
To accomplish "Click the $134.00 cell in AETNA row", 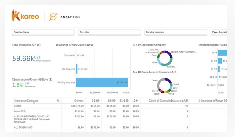I will coord(111,106).
